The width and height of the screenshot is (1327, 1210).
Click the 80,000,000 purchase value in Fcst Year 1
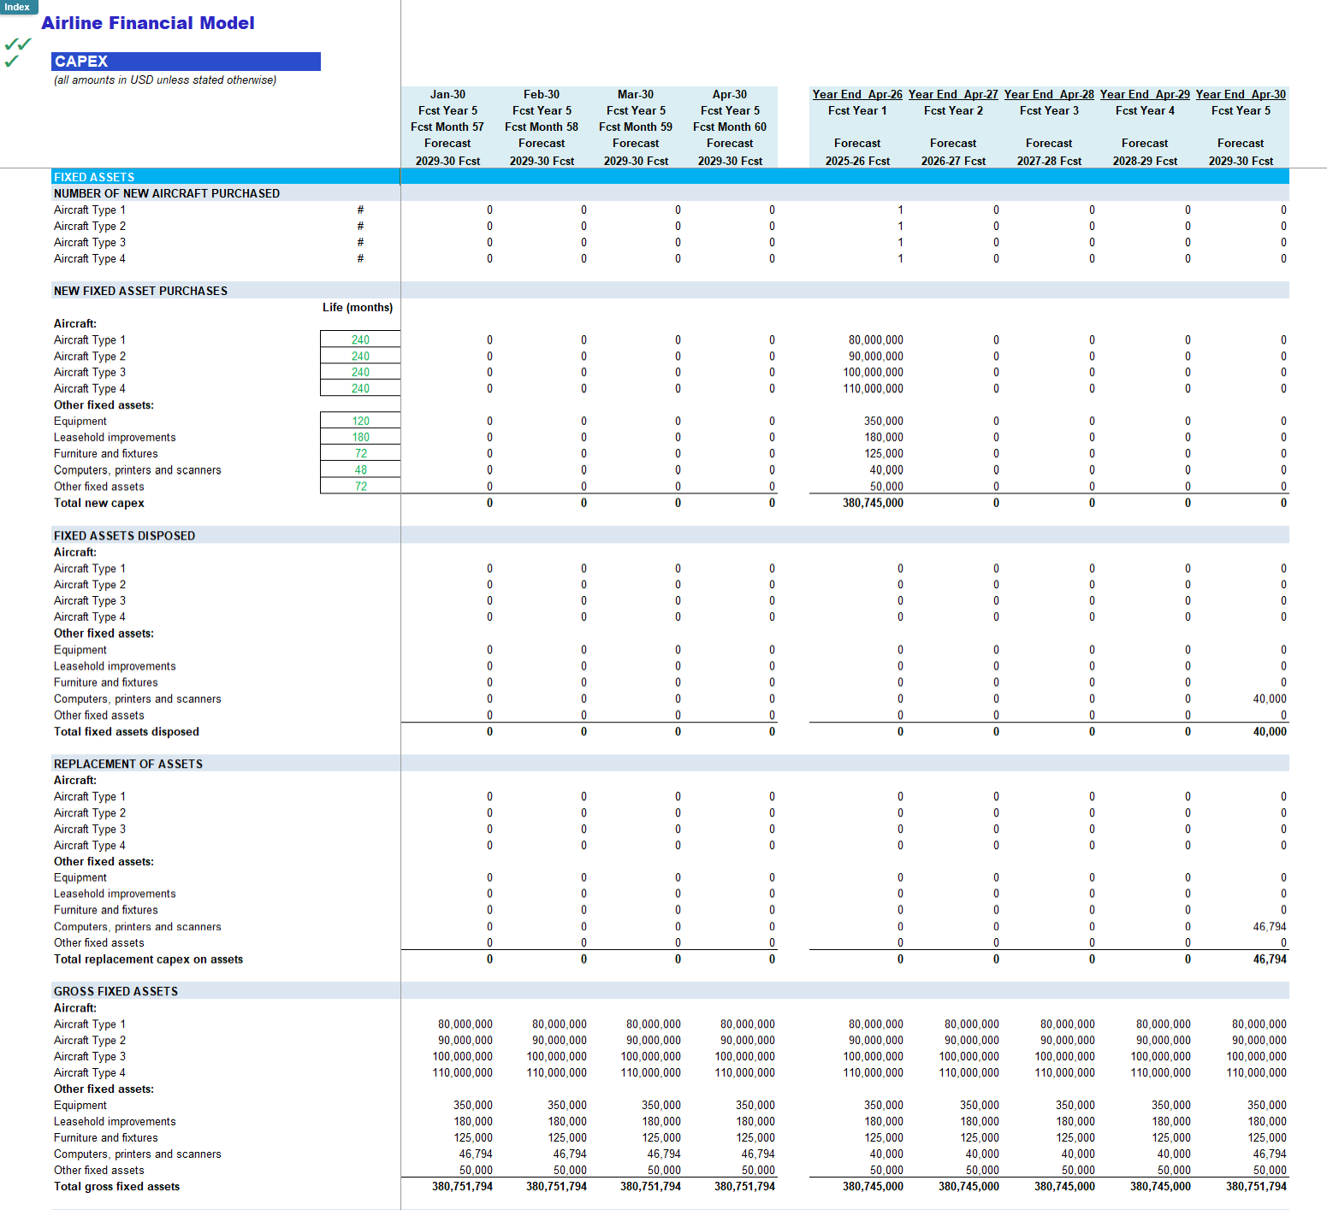tap(875, 339)
